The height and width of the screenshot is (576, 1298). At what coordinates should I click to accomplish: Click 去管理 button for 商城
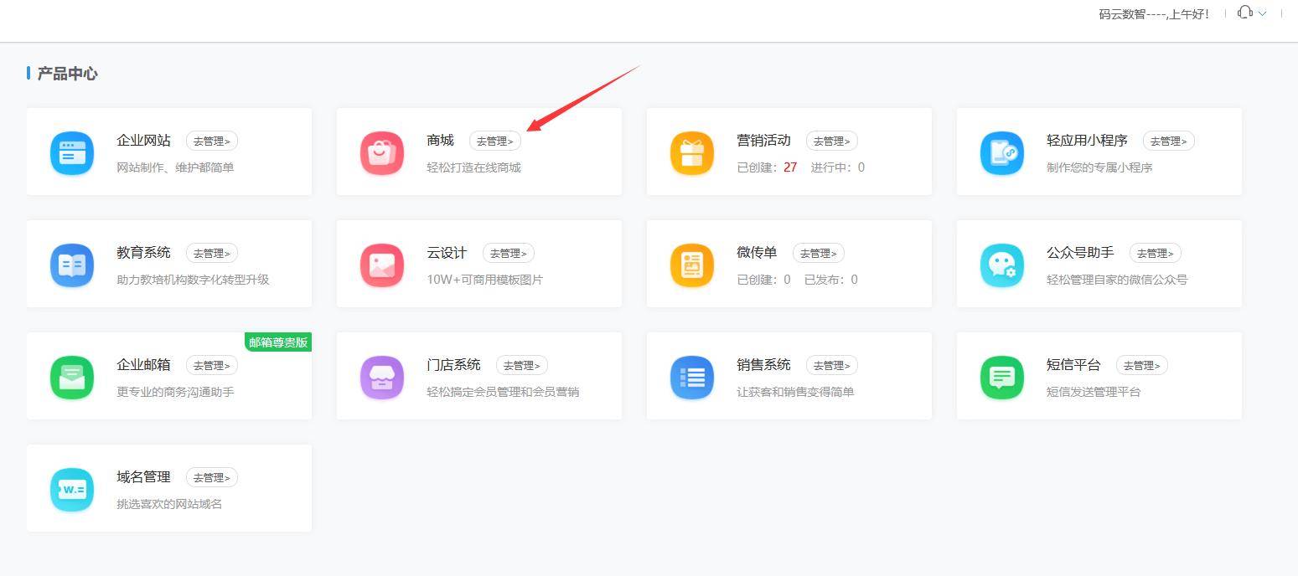tap(495, 141)
